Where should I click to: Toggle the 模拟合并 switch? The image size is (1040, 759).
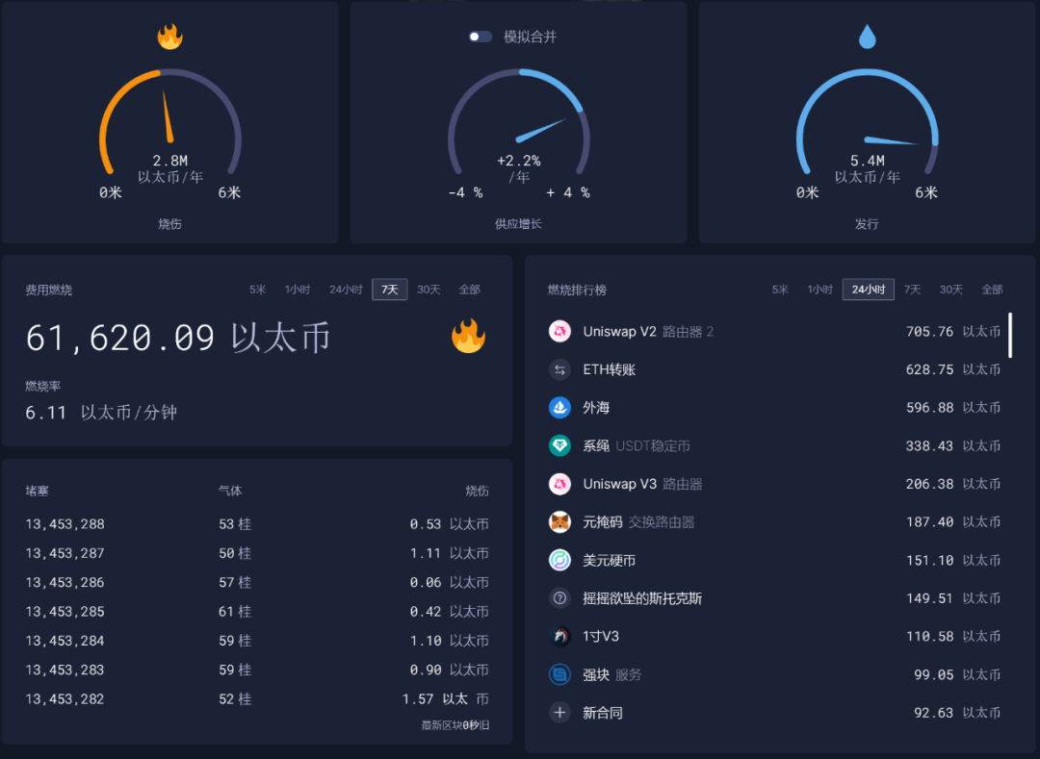[x=480, y=37]
